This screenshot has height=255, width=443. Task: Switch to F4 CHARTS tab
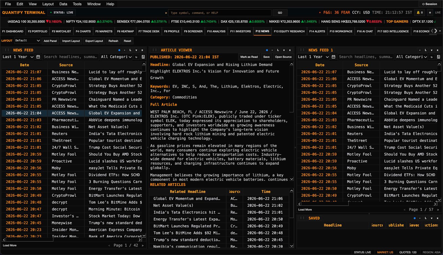click(x=83, y=31)
